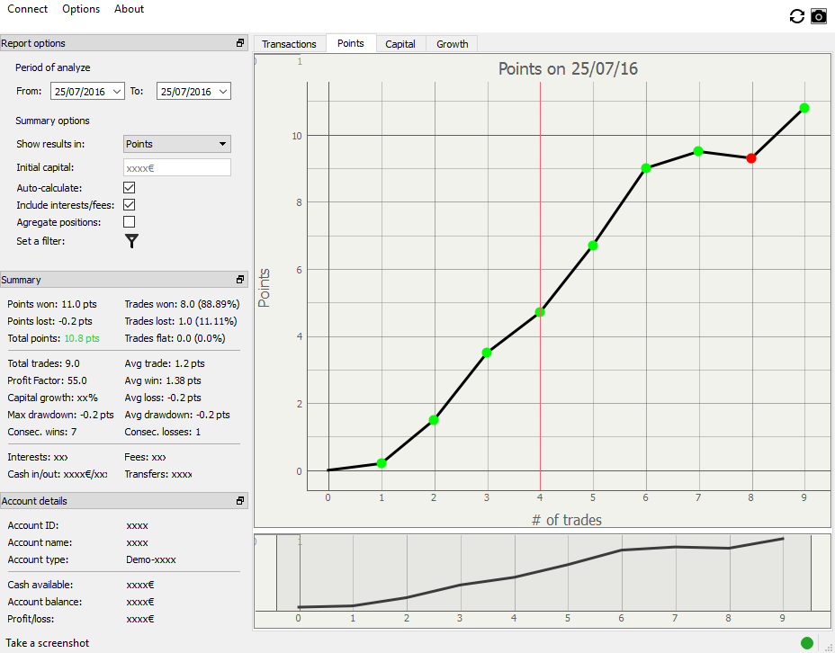This screenshot has width=835, height=653.
Task: Click the # of trades axis label
Action: click(x=567, y=520)
